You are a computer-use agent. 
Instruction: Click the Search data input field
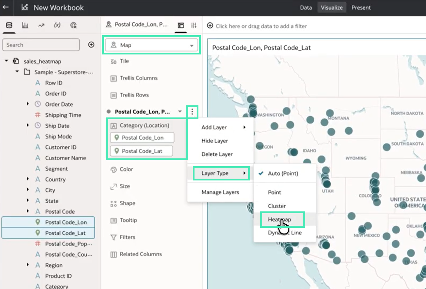point(41,45)
